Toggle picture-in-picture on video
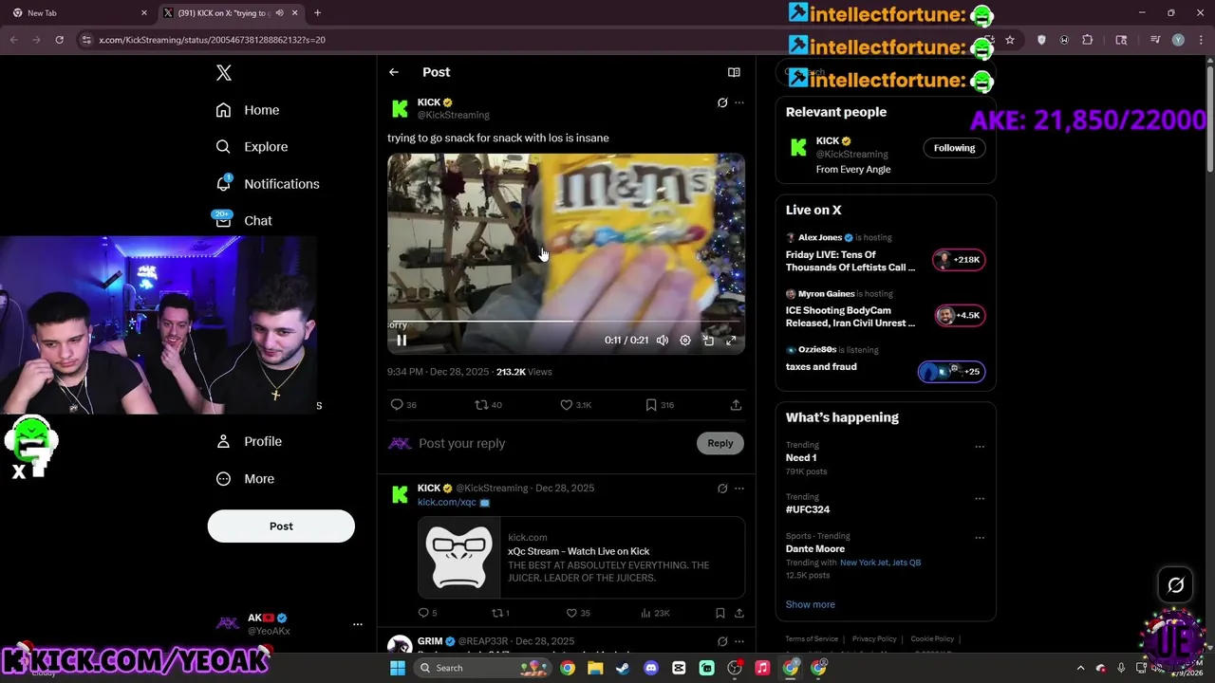This screenshot has width=1215, height=683. click(x=708, y=341)
